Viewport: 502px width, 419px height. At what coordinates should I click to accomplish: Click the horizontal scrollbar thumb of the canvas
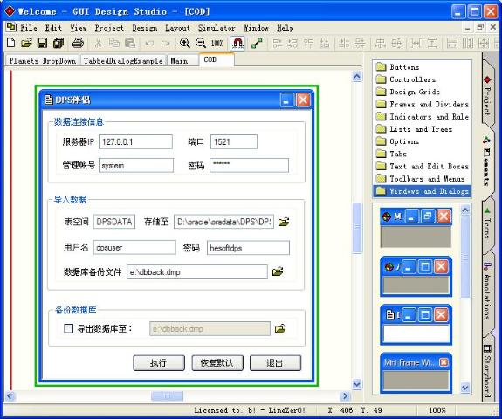point(167,396)
